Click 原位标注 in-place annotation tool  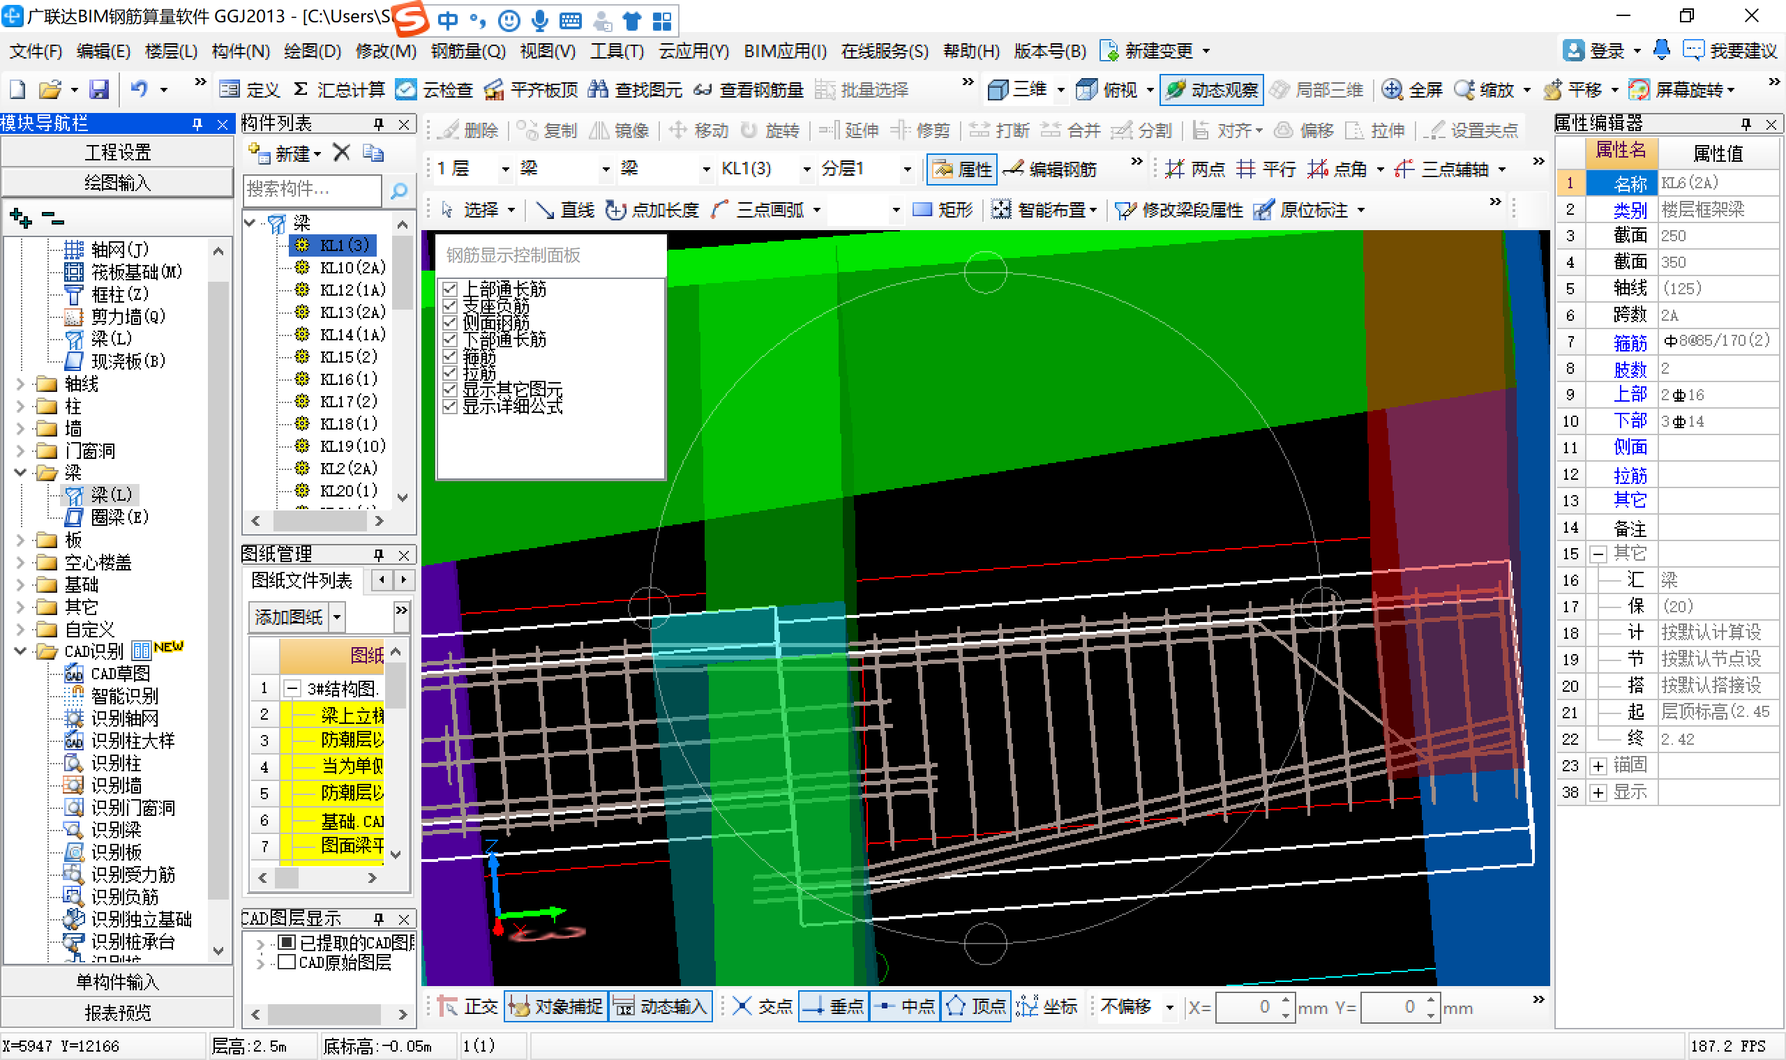pyautogui.click(x=1301, y=210)
